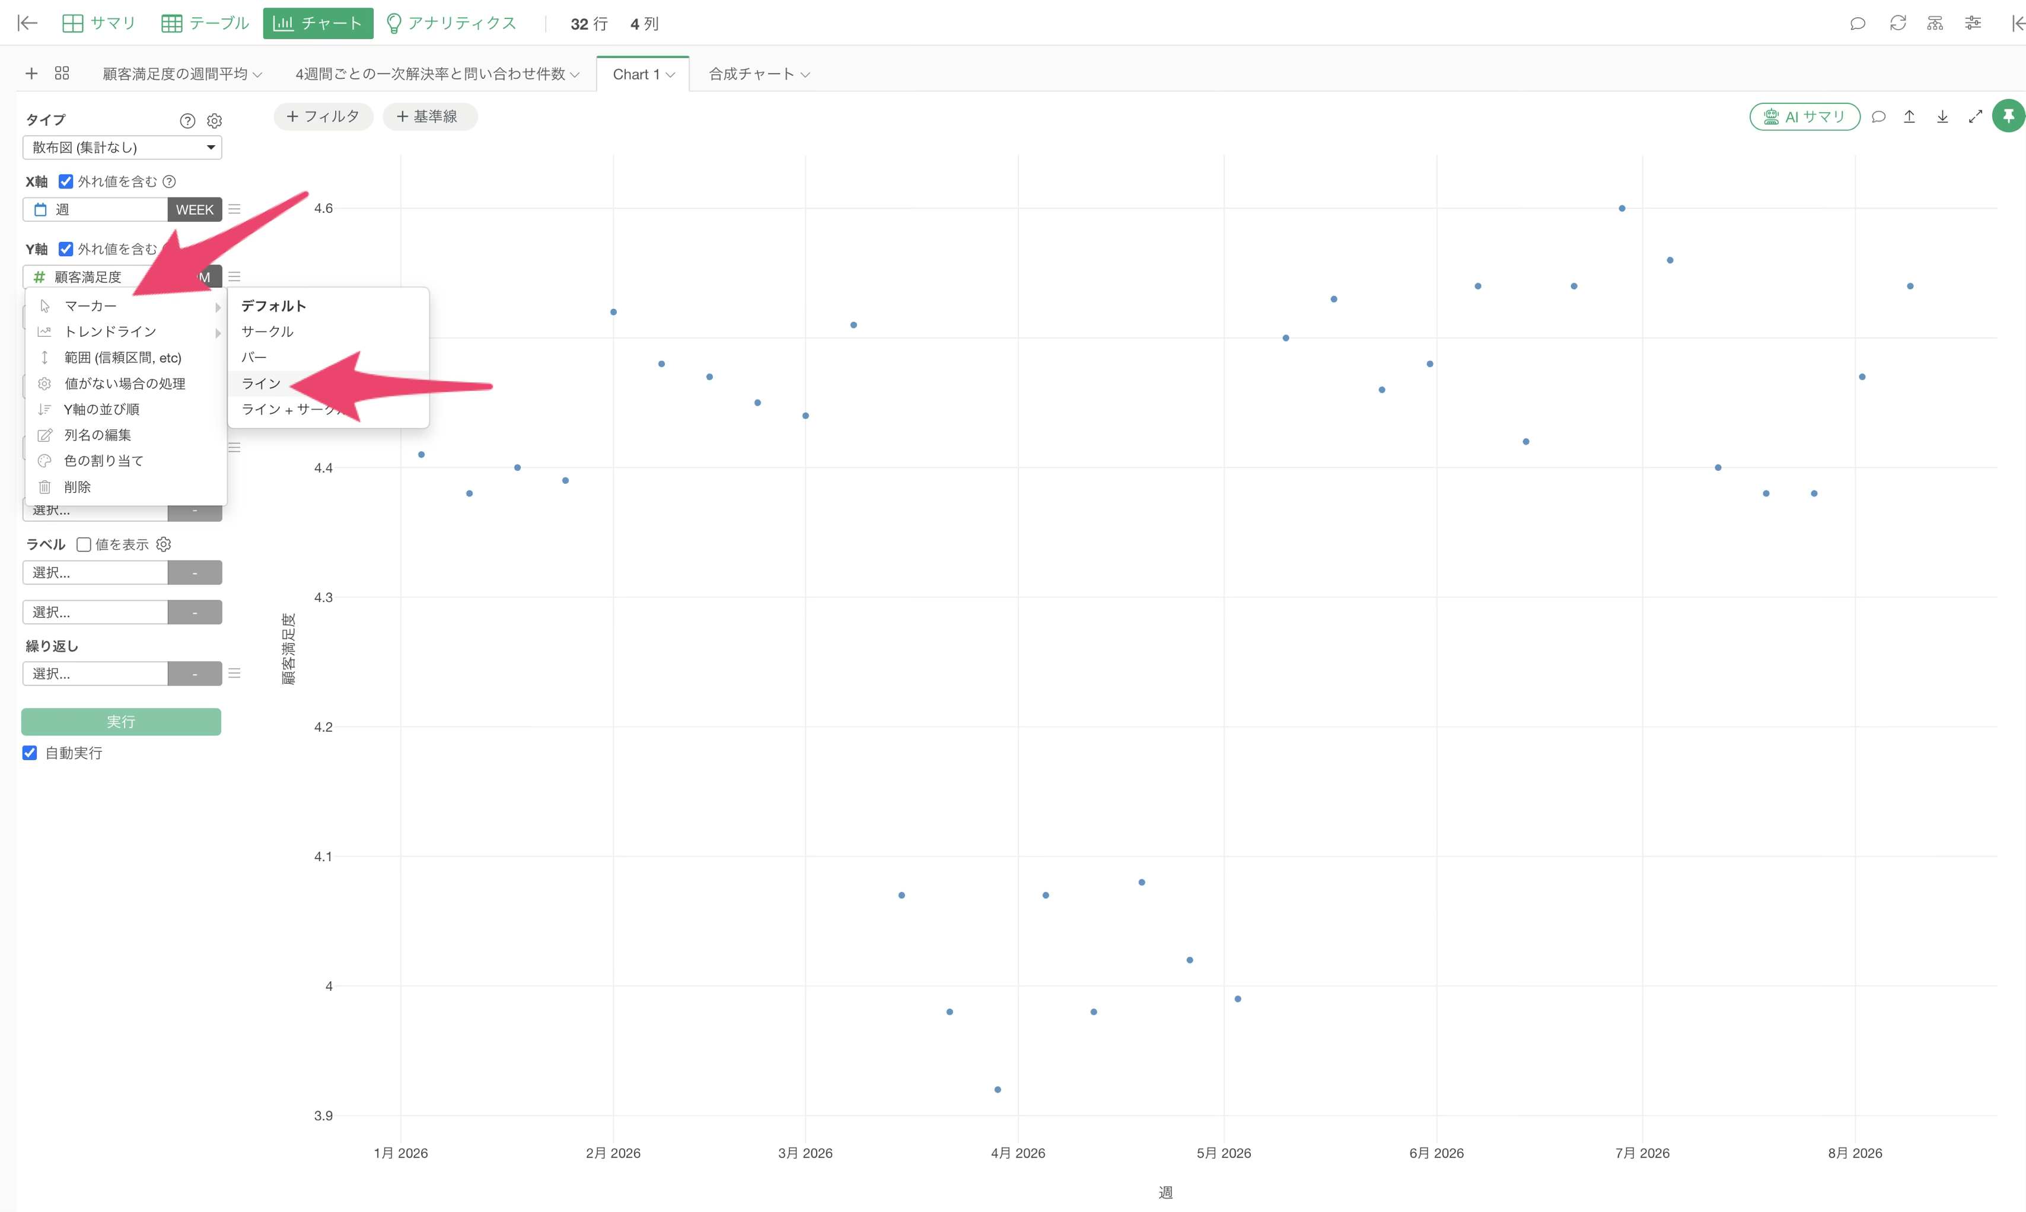The width and height of the screenshot is (2026, 1212).
Task: Select ライン marker option
Action: click(260, 383)
